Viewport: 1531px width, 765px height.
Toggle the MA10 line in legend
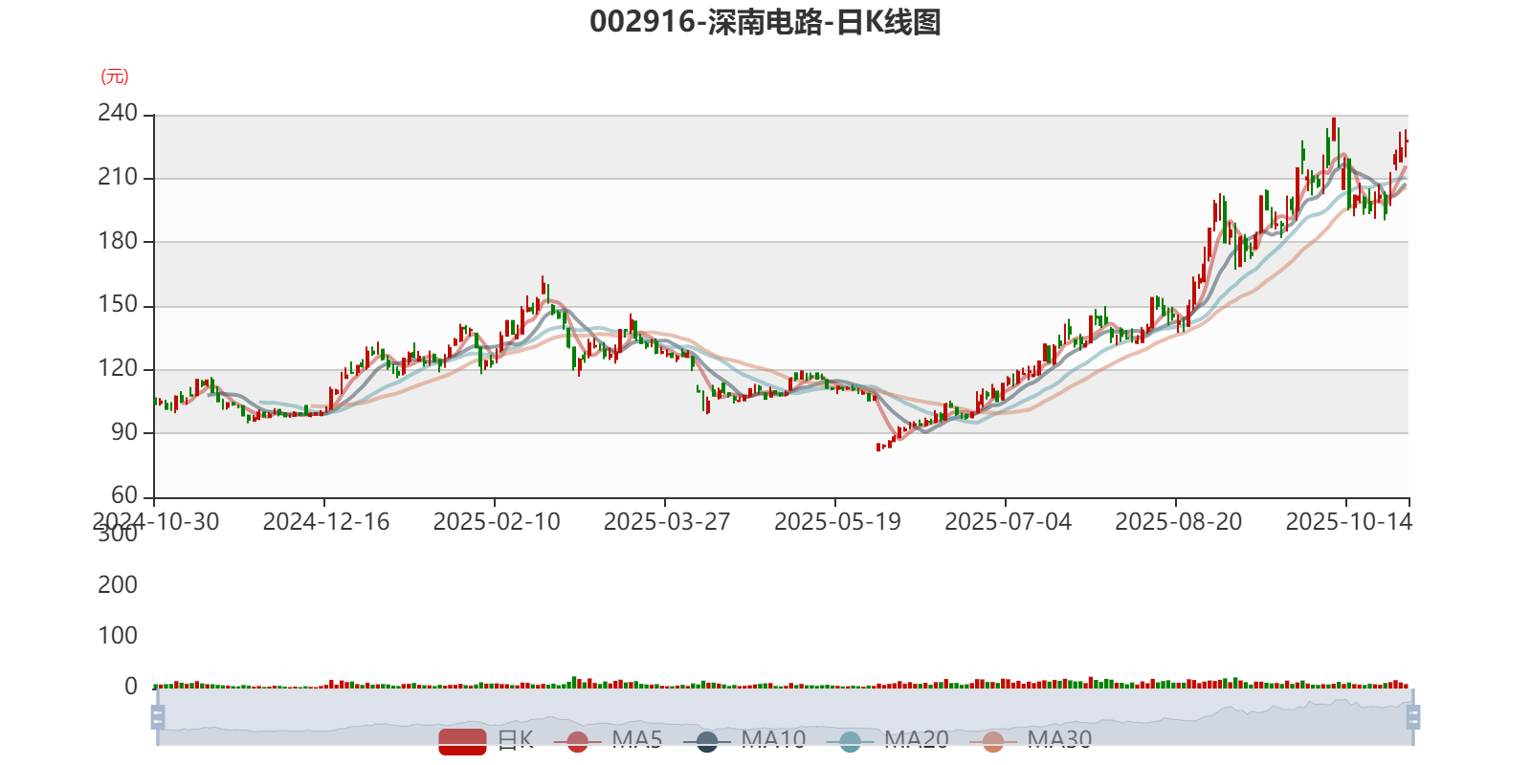tap(744, 740)
